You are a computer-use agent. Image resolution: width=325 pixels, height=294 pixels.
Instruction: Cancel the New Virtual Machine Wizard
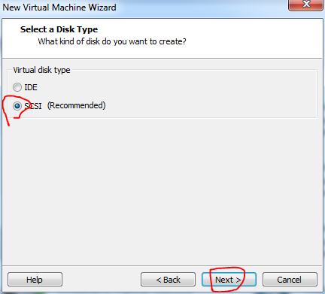[290, 280]
